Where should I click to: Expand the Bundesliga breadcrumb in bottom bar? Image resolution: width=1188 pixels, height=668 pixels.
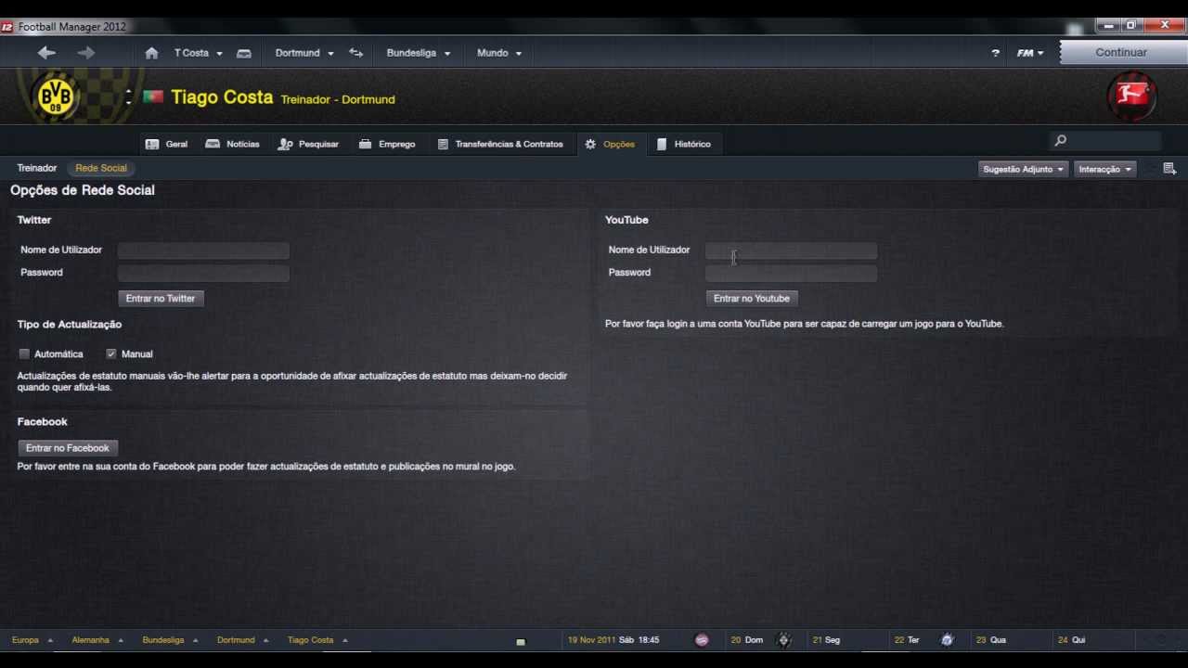[170, 640]
